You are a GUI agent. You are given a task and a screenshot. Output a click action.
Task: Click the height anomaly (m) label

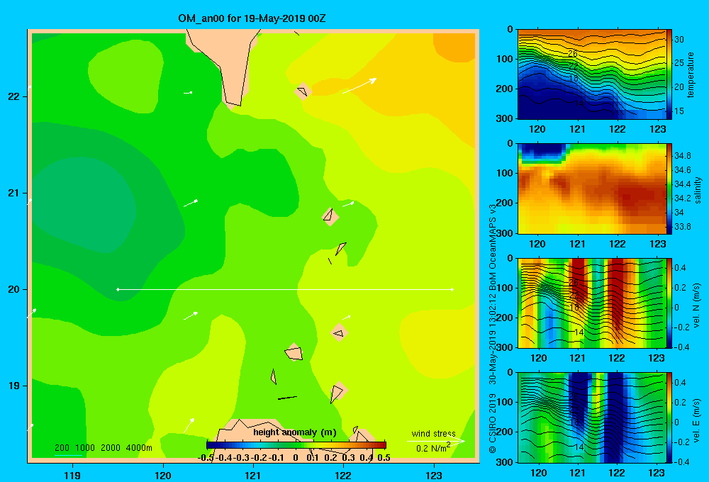coord(295,432)
